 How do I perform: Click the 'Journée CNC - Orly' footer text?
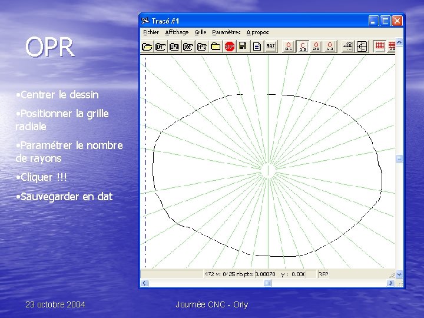[212, 305]
